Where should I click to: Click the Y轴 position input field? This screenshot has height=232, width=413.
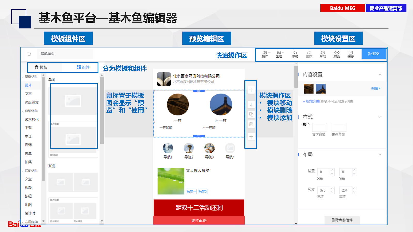click(348, 172)
